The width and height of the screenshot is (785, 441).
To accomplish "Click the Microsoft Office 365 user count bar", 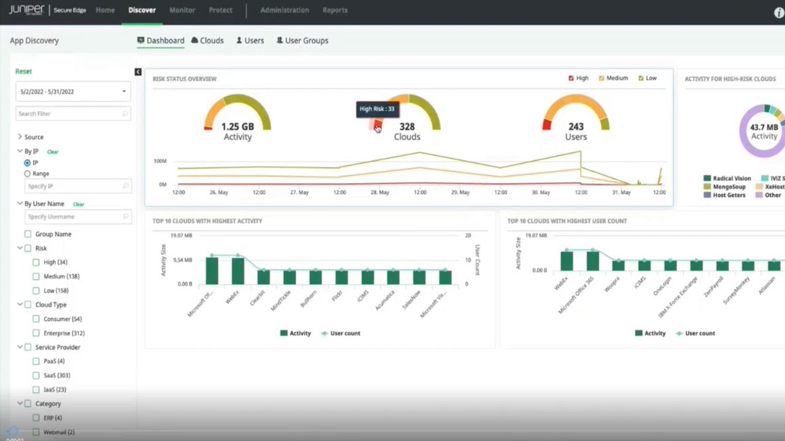I will click(x=592, y=261).
